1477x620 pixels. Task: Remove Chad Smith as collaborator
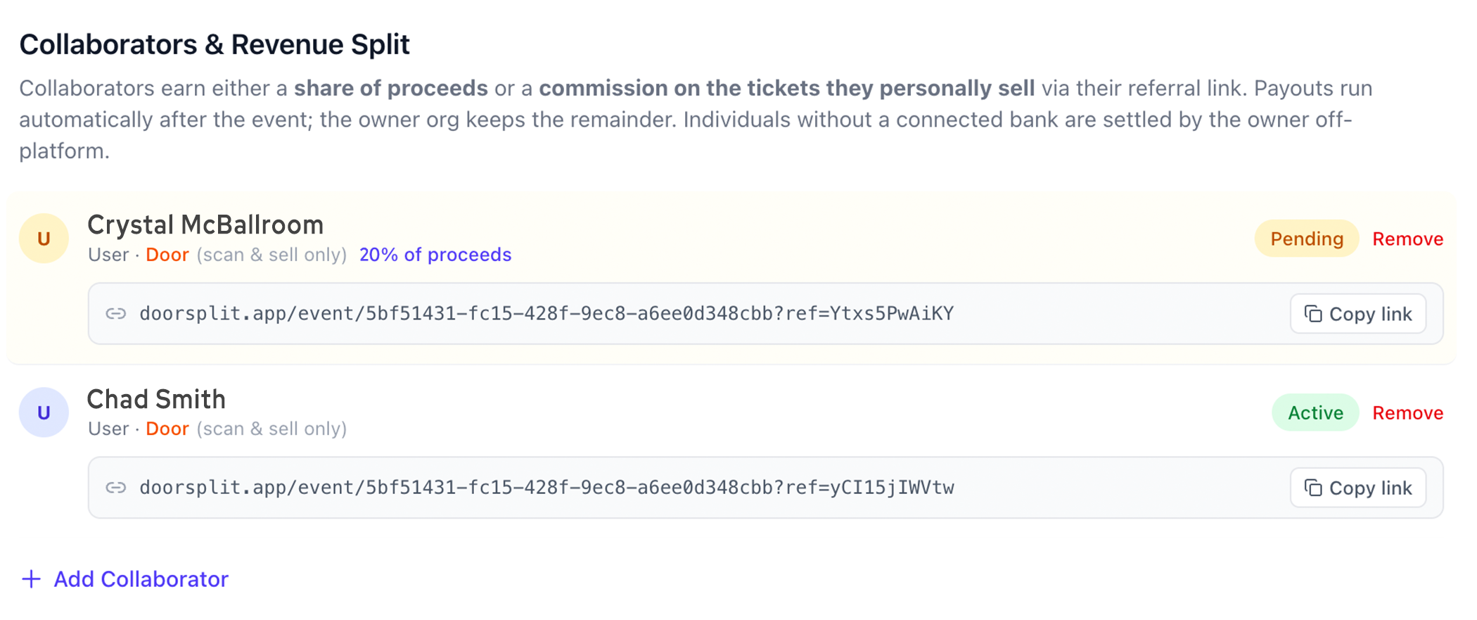click(1407, 413)
